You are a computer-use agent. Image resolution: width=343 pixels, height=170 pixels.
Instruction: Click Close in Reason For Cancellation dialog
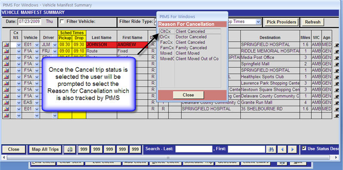(x=188, y=95)
